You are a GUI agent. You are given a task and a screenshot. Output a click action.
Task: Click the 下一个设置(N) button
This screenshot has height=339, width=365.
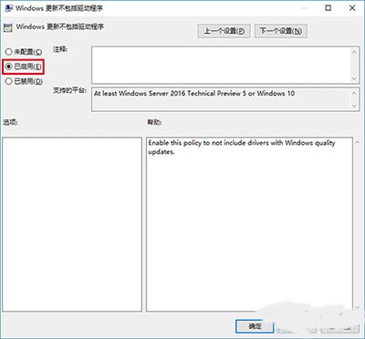[280, 31]
